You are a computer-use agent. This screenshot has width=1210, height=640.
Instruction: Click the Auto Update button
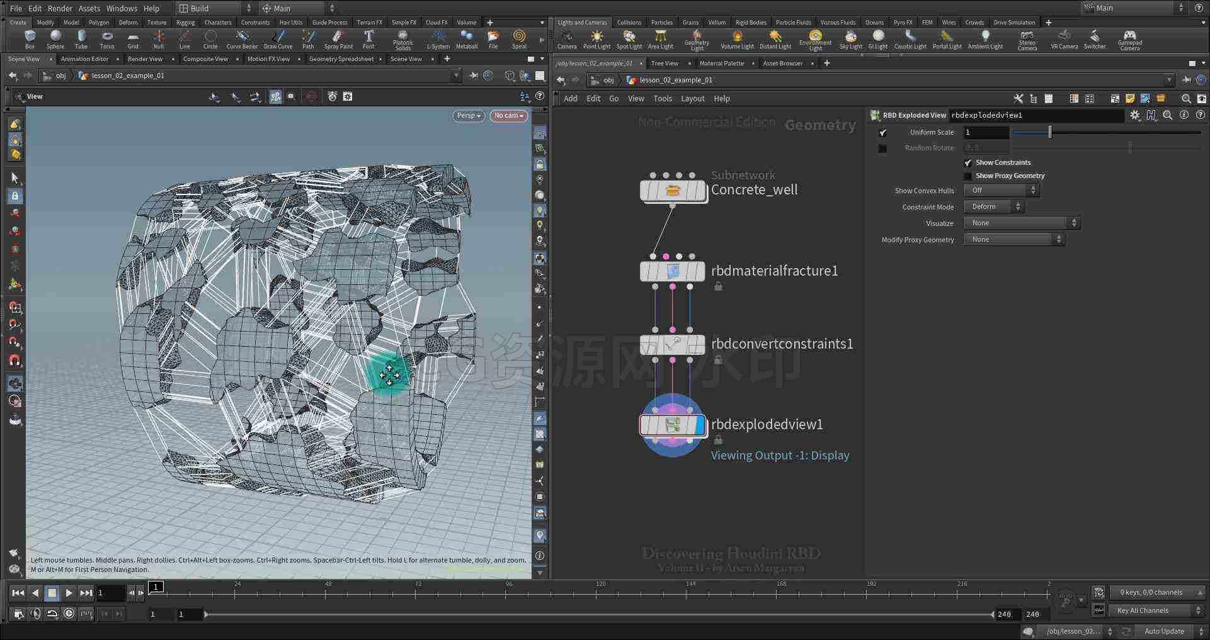click(x=1164, y=631)
